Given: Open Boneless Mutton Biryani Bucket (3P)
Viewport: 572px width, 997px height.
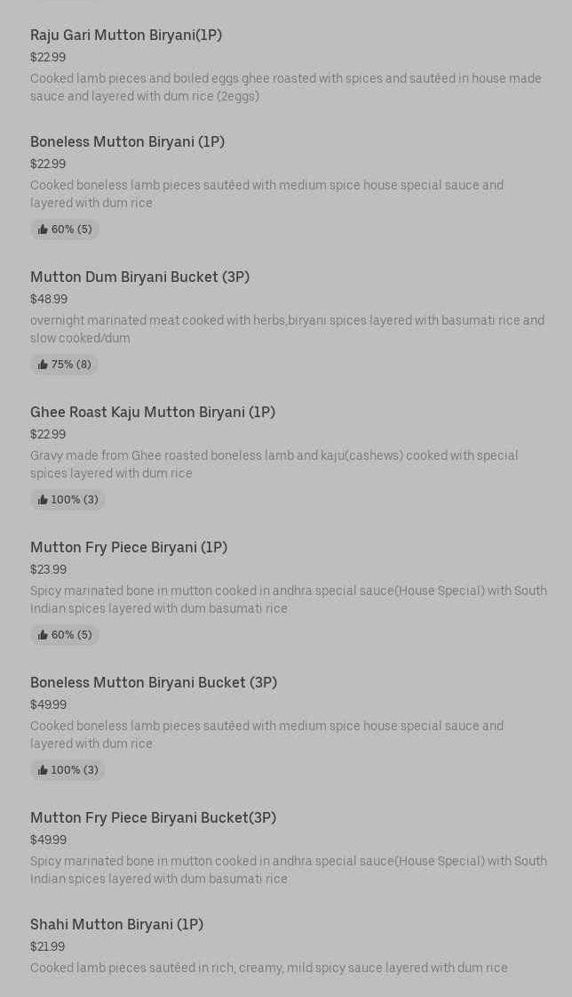Looking at the screenshot, I should [154, 682].
